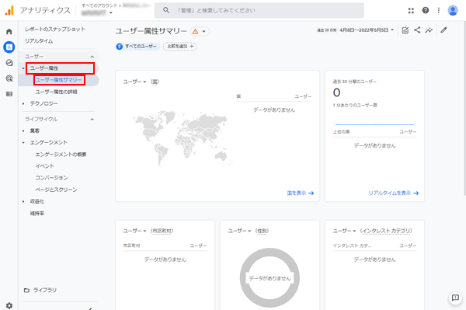Open ライブラリ link
Screen dimensions: 466x310
[44, 290]
